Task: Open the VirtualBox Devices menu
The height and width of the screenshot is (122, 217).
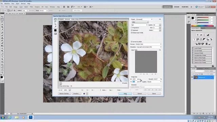Action: (x=23, y=4)
